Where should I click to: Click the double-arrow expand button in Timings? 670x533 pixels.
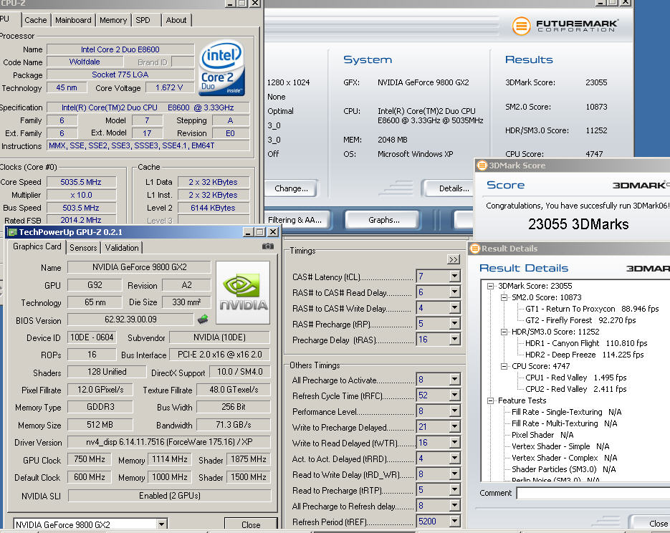pos(454,259)
